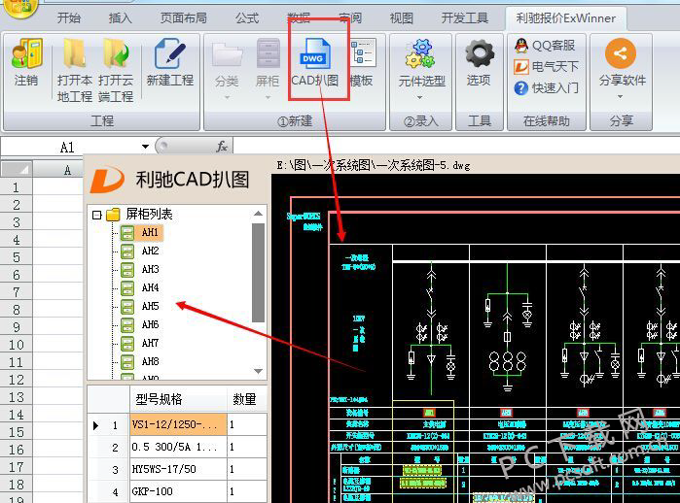Select cabinet AH3 in the list
680x503 pixels.
coord(150,269)
